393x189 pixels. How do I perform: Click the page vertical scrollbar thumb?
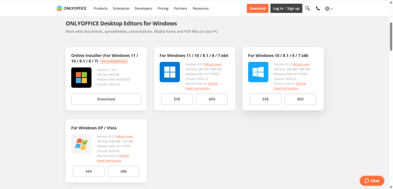(391, 36)
